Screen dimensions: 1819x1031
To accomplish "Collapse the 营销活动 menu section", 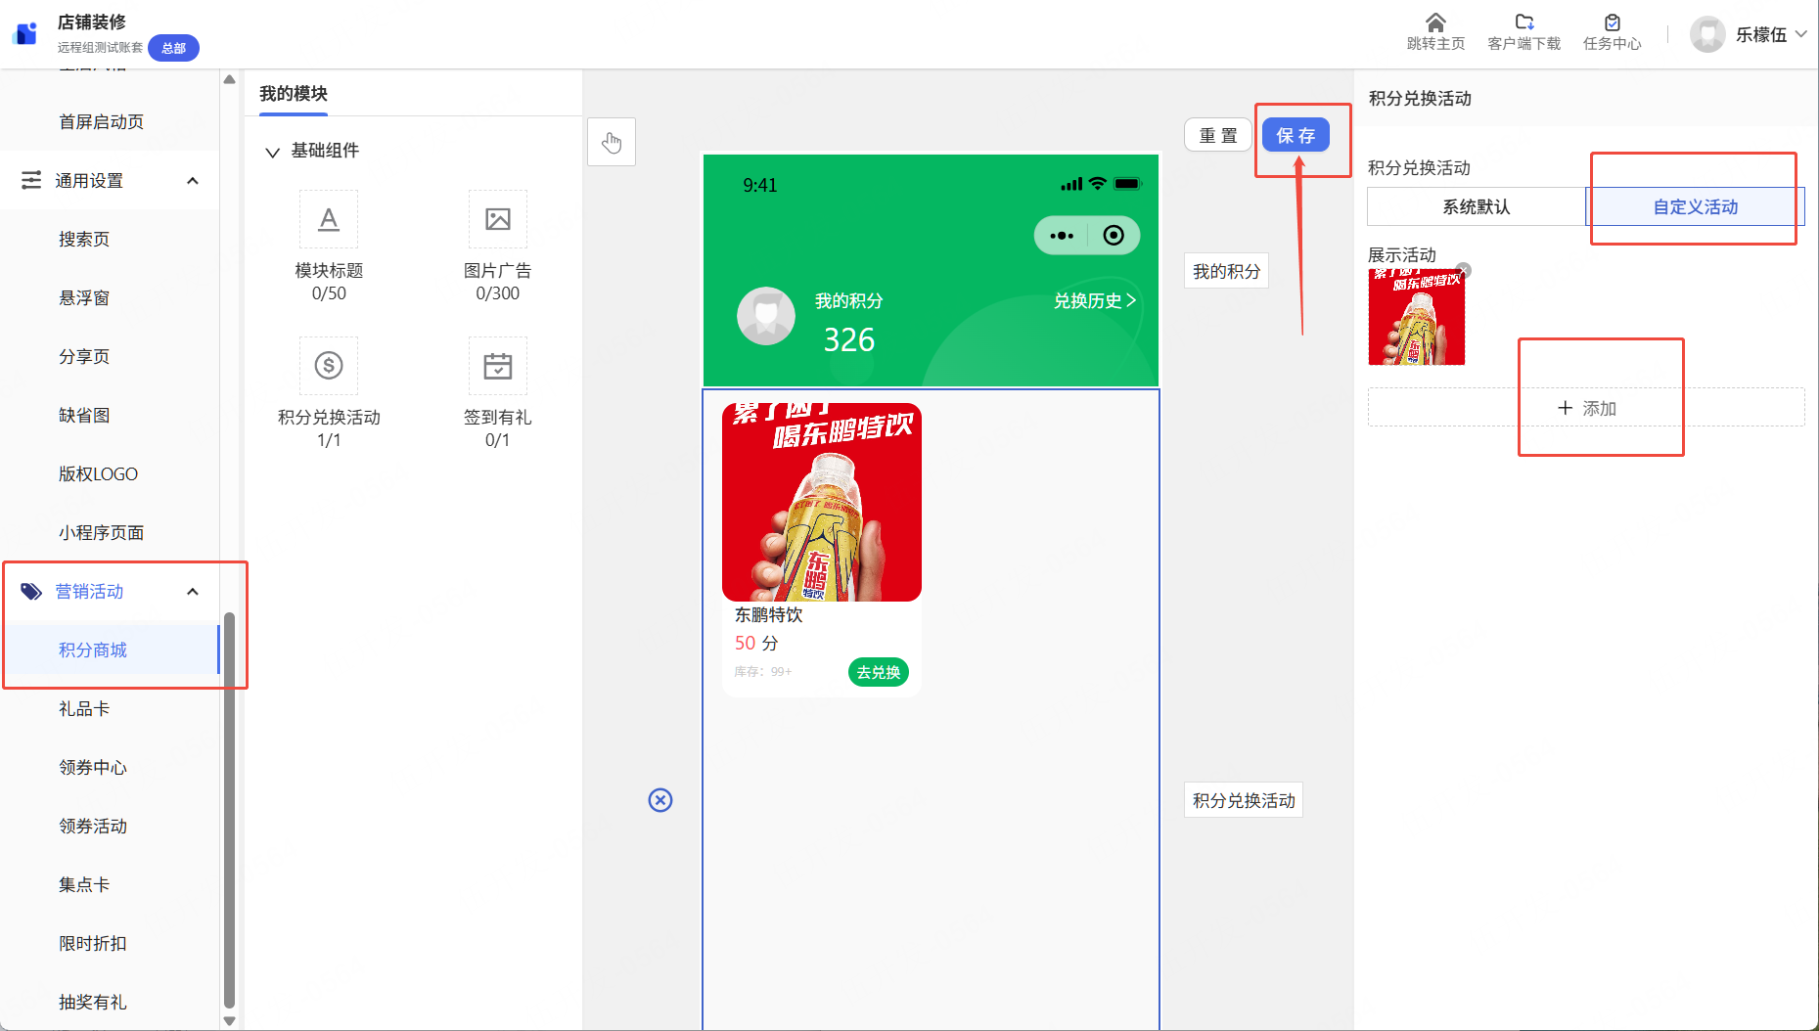I will 193,591.
